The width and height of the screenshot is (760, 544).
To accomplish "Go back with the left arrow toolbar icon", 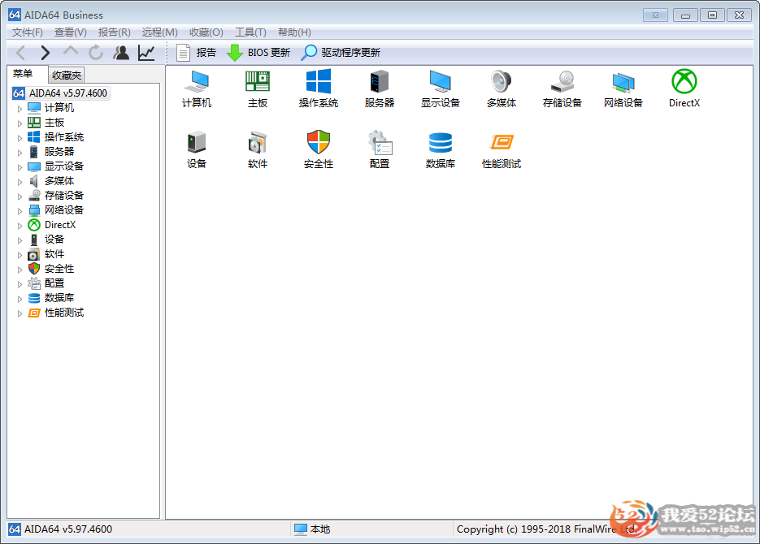I will (21, 52).
